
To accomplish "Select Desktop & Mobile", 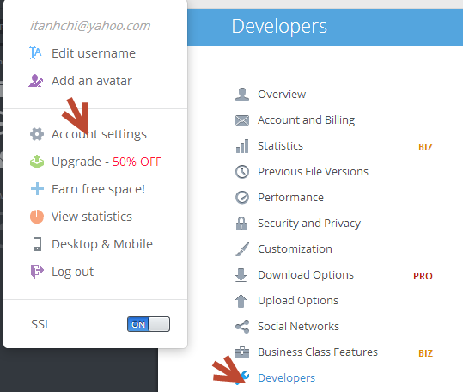I will pyautogui.click(x=102, y=244).
